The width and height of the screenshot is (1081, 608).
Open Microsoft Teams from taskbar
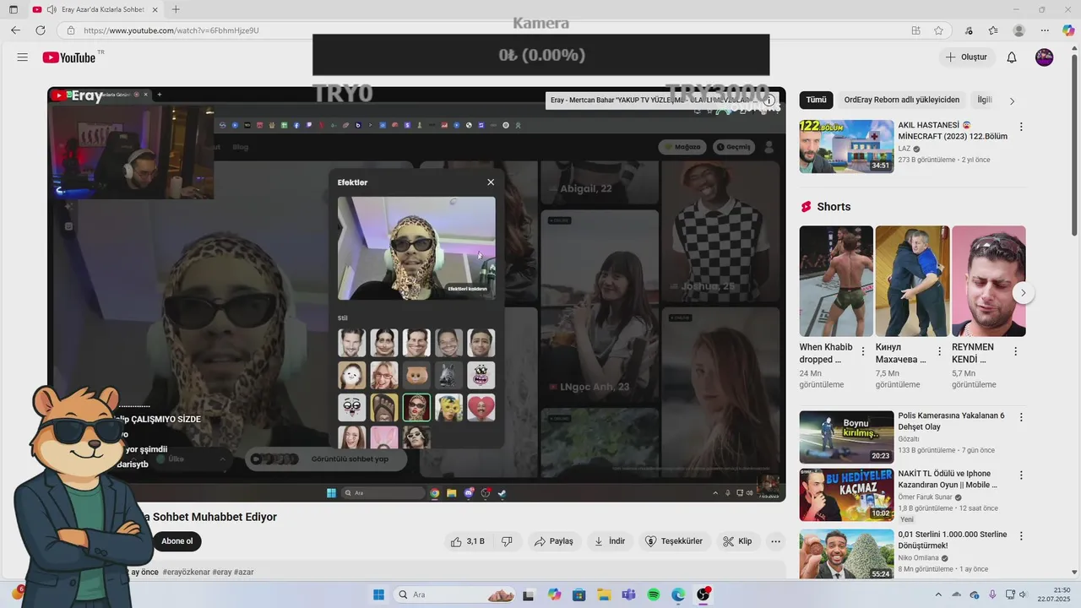coord(628,594)
